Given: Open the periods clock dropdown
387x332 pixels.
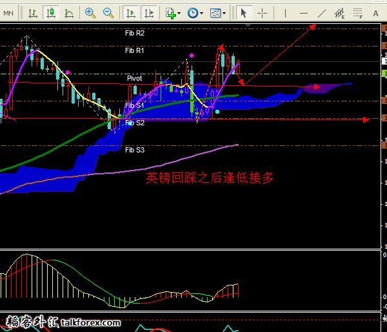Looking at the screenshot, I should click(194, 12).
